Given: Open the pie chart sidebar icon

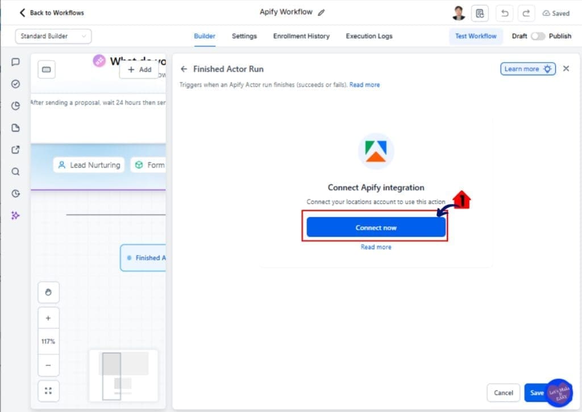Looking at the screenshot, I should click(x=15, y=106).
